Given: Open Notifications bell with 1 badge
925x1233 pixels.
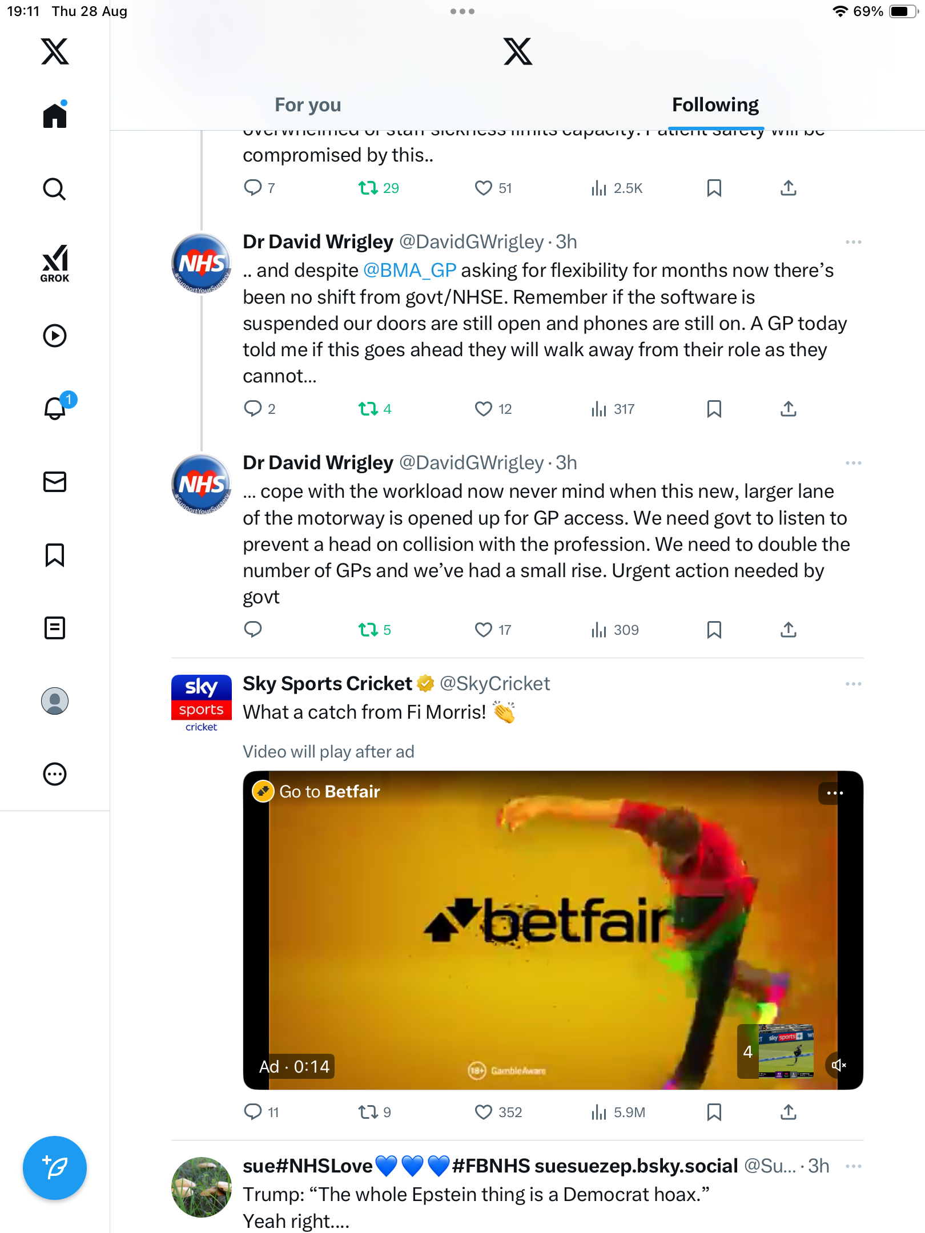Looking at the screenshot, I should click(x=56, y=408).
